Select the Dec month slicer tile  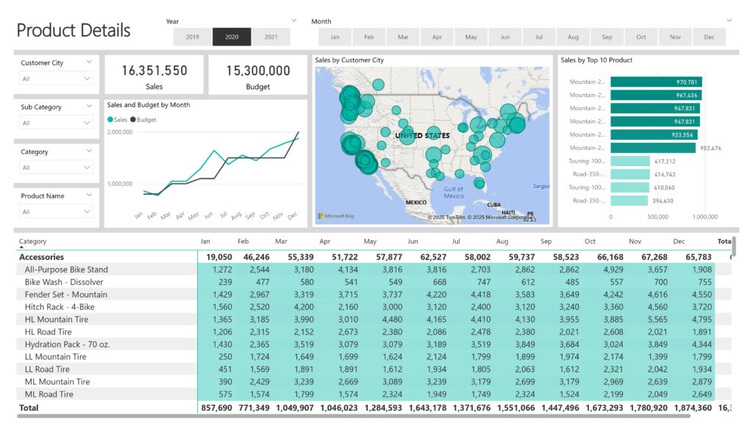pos(709,37)
